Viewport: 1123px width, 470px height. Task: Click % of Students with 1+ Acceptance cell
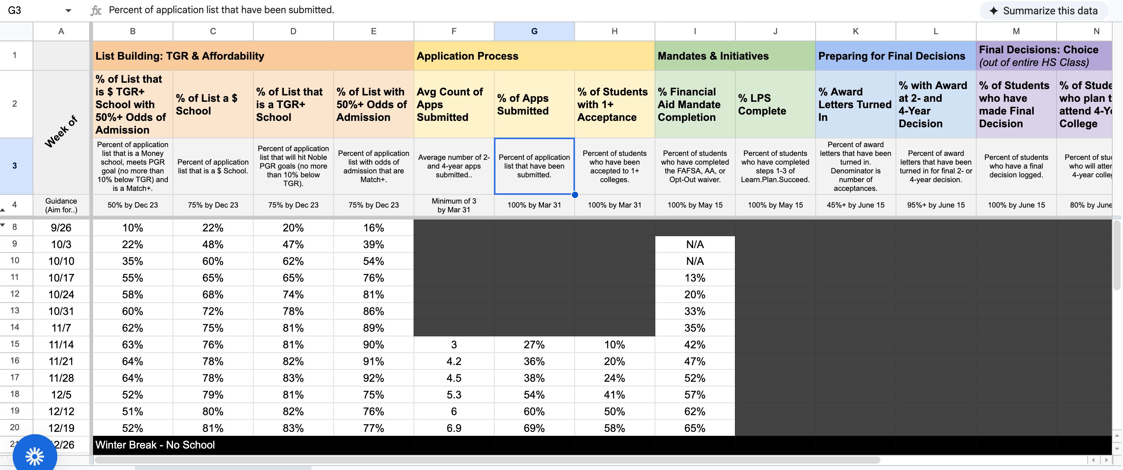[x=614, y=105]
